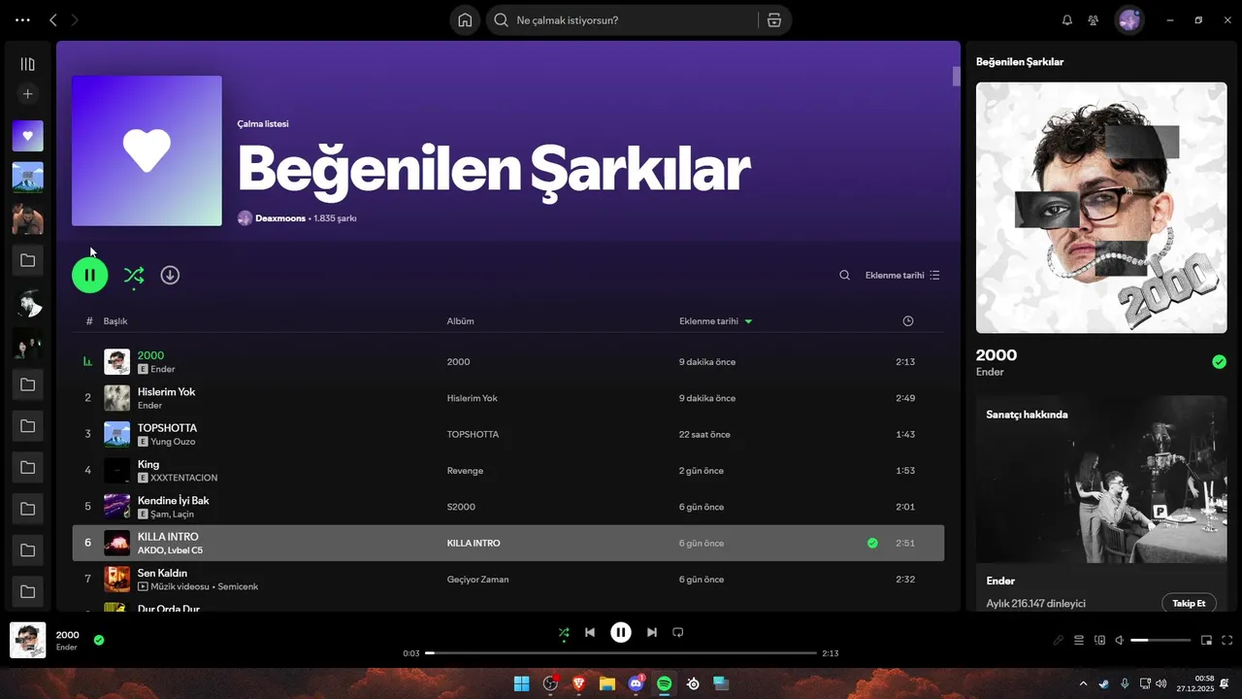Sort by the 'Albüm' column header
The image size is (1242, 699).
point(460,321)
